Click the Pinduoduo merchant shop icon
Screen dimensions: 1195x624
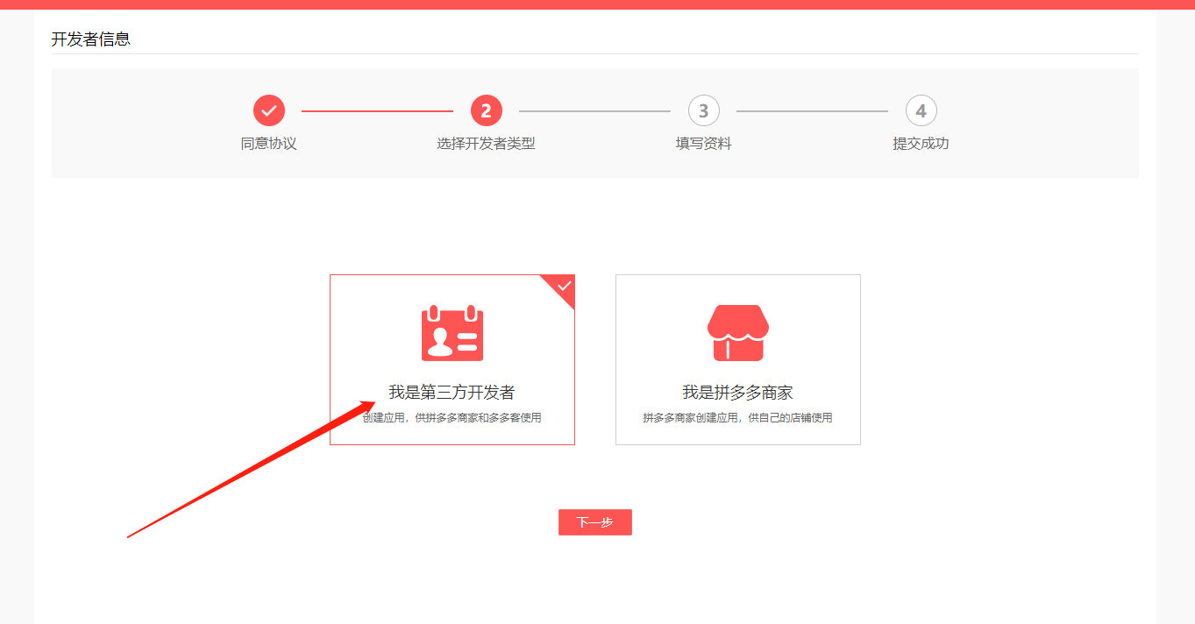click(x=738, y=333)
